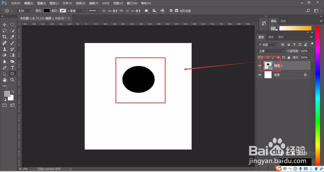Turn layer filtering switch on or off
Screen dimensions: 324x172
(x=312, y=44)
